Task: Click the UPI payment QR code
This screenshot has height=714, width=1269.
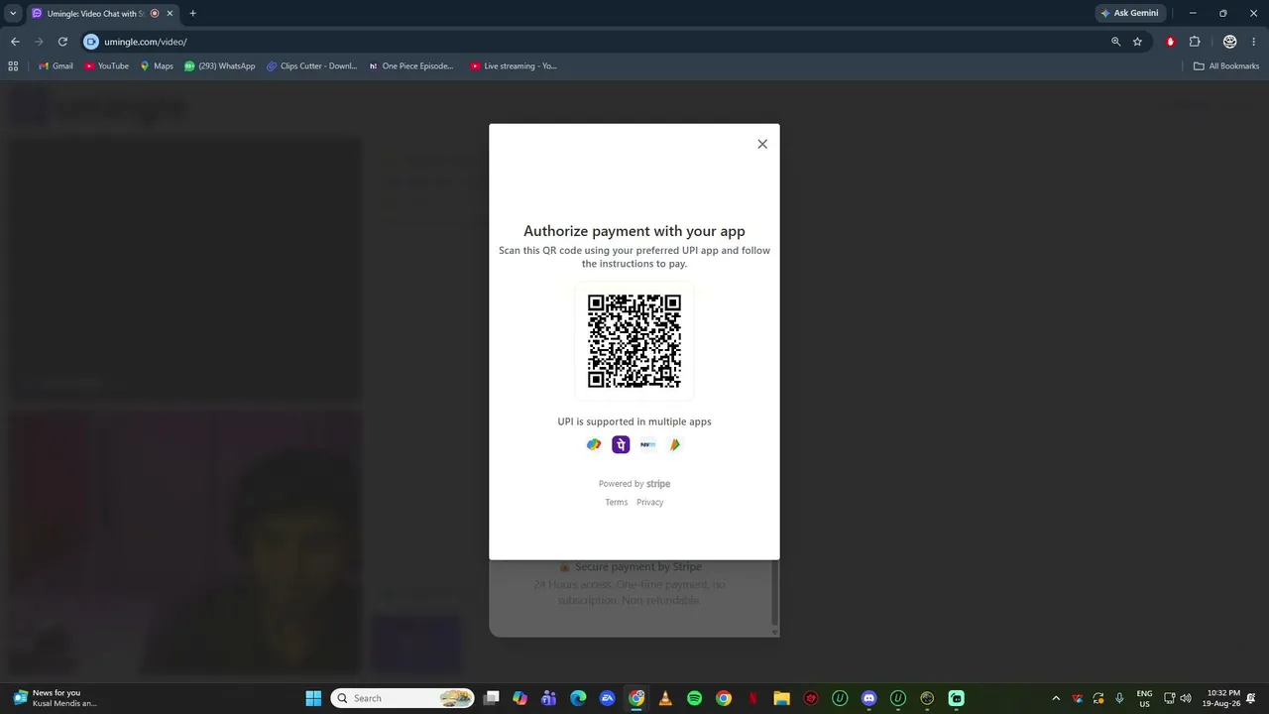Action: pyautogui.click(x=634, y=341)
